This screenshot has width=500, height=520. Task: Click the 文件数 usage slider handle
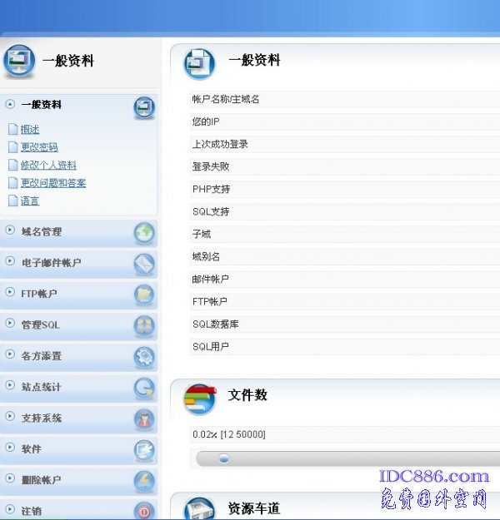coord(223,458)
